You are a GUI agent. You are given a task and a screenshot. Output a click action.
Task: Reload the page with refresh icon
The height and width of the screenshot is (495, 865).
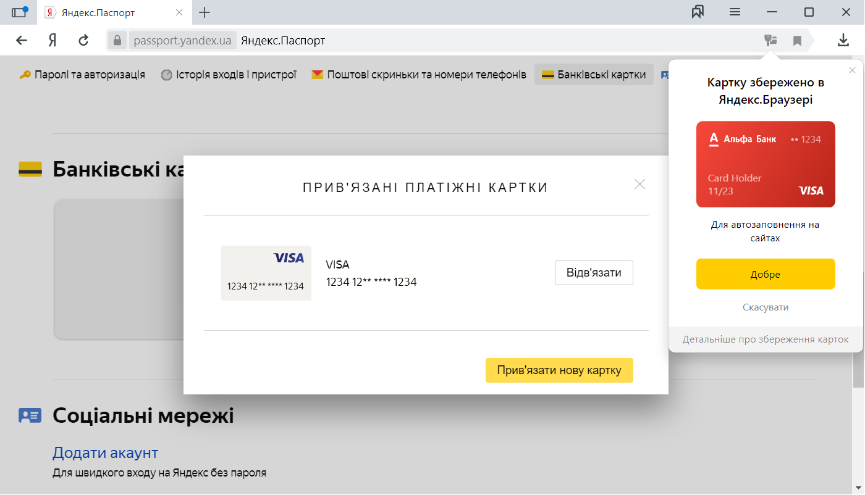(x=83, y=41)
